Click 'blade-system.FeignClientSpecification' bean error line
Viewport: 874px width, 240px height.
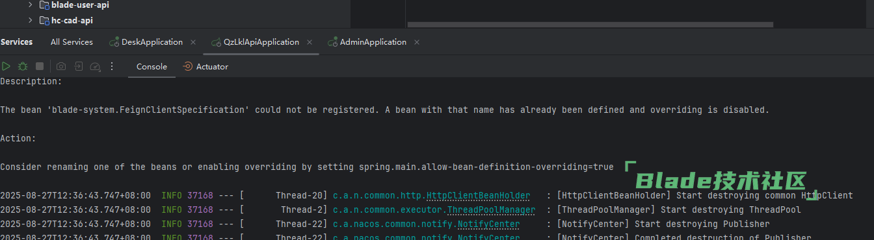[x=384, y=110]
